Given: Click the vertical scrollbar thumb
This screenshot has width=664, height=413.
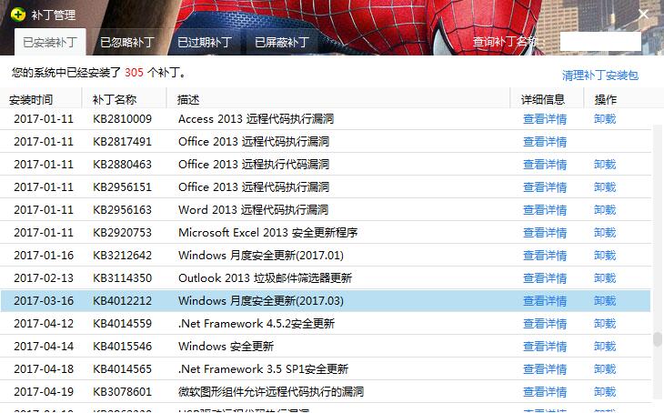Looking at the screenshot, I should tap(658, 339).
